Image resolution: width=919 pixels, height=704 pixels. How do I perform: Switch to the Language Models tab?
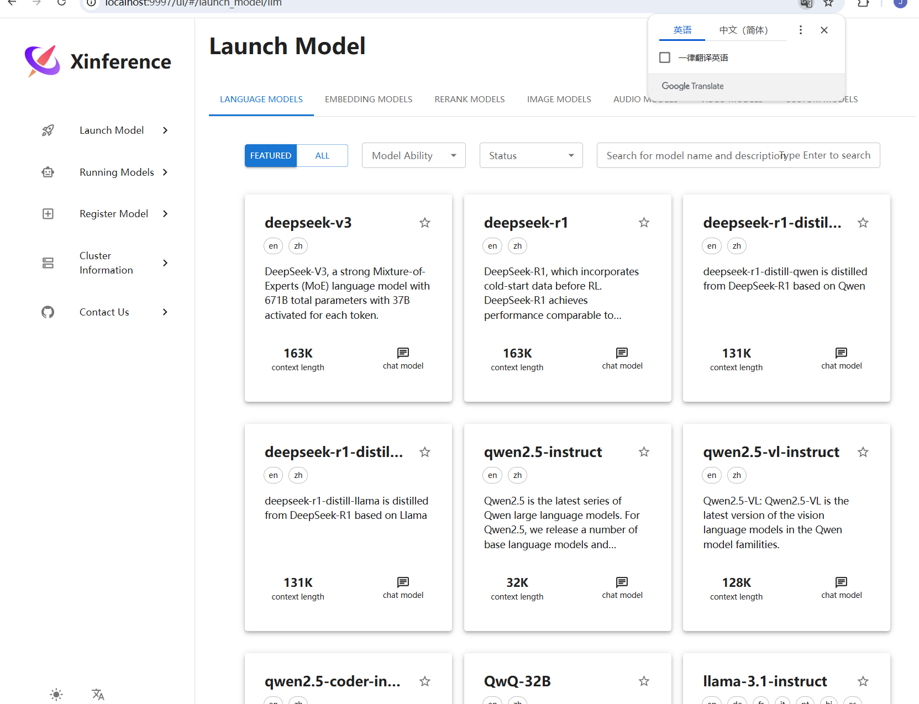click(261, 99)
